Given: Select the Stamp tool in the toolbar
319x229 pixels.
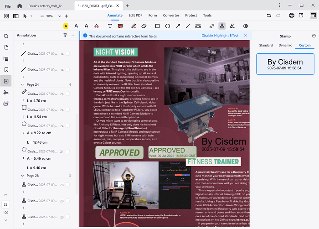Looking at the screenshot, I should 222,26.
